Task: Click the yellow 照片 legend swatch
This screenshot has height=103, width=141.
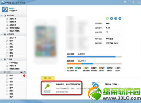Action: (84, 68)
